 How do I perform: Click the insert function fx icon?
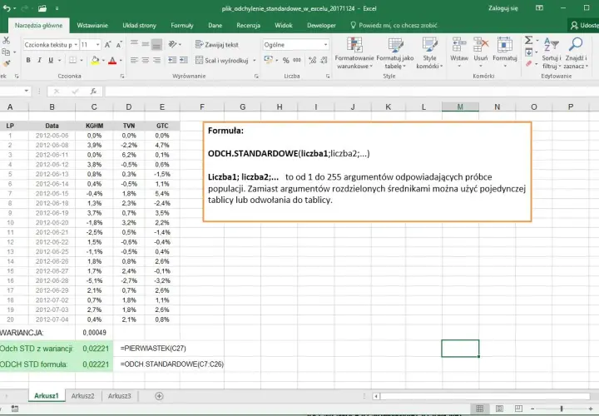[93, 92]
